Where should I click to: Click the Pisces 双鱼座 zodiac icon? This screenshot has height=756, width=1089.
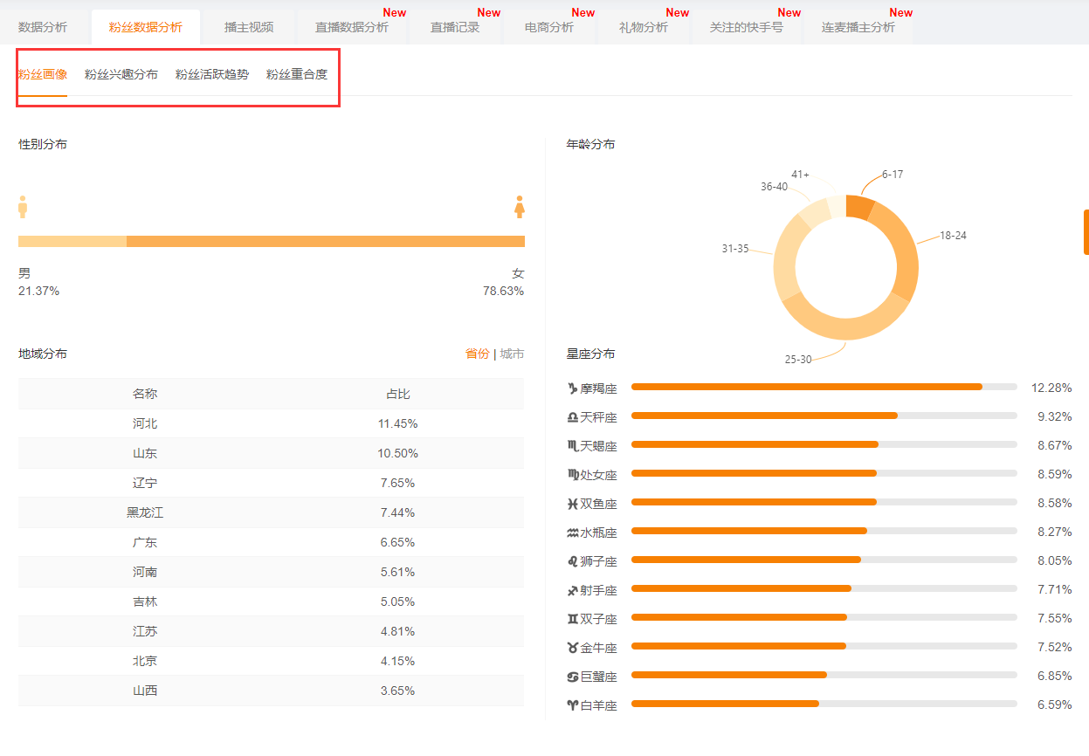pos(573,504)
